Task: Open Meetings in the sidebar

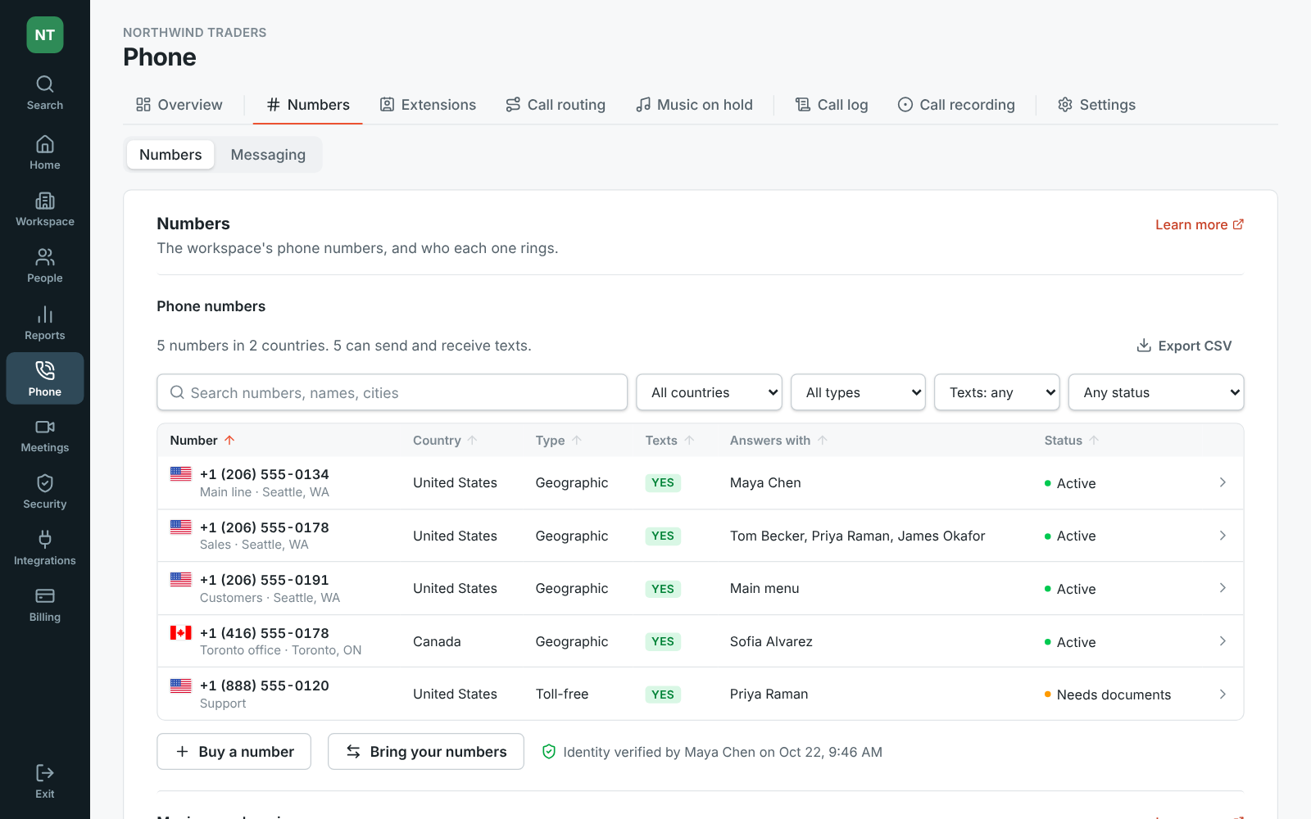Action: [44, 436]
